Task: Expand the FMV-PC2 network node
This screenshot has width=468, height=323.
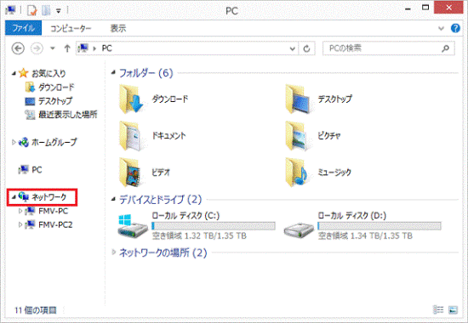Action: (x=20, y=224)
